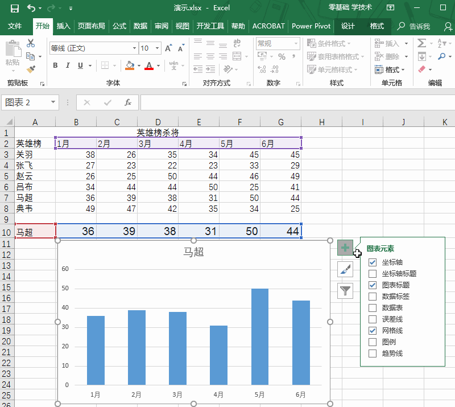Screen dimensions: 455x407
Task: Undo the last action
Action: click(31, 8)
